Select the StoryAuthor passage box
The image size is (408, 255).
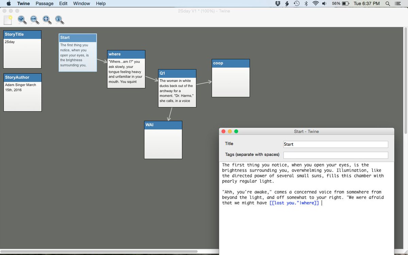tap(22, 92)
